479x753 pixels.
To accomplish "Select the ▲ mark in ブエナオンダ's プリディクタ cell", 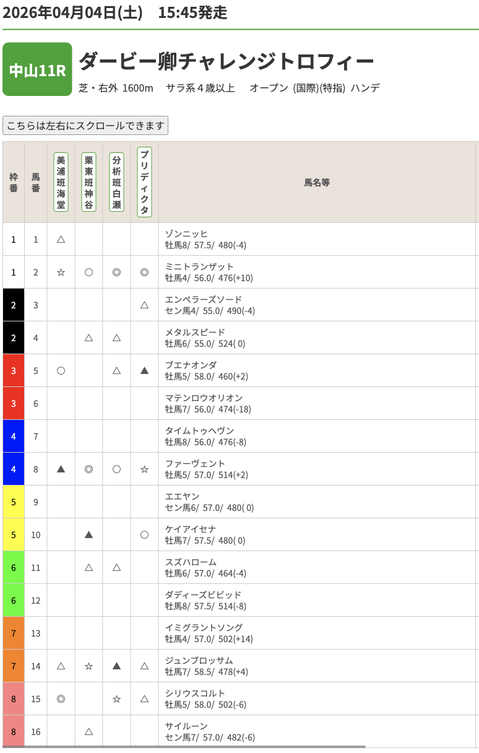I will 144,370.
